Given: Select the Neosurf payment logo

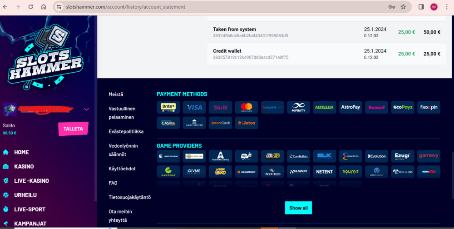Looking at the screenshot, I should [x=377, y=107].
